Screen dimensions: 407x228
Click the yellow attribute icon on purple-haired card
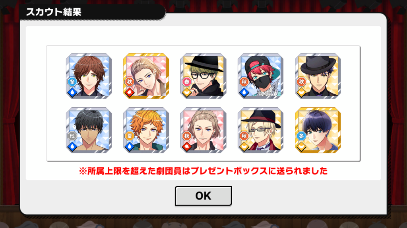point(301,147)
